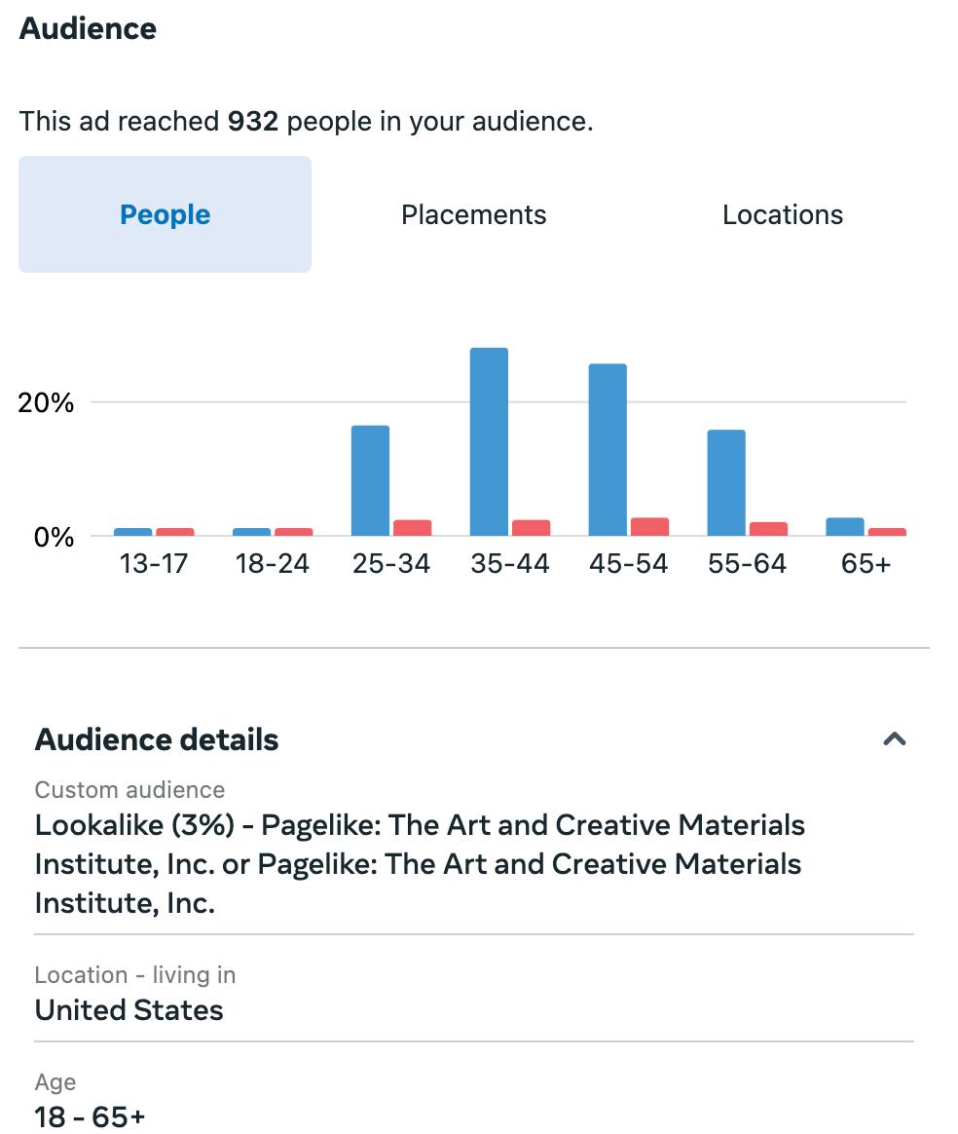Screen dimensions: 958x1134
Task: Click the red bar for ages 35-44
Action: pos(531,527)
